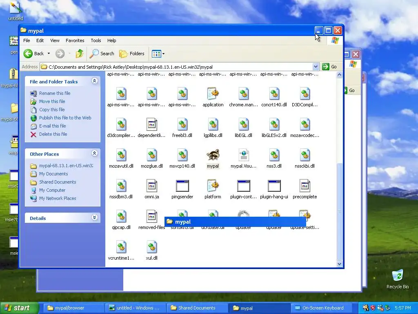Image resolution: width=418 pixels, height=314 pixels.
Task: Select the mypal raccoon application icon
Action: [x=213, y=155]
